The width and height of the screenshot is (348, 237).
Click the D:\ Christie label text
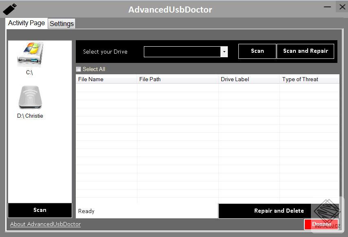click(30, 116)
